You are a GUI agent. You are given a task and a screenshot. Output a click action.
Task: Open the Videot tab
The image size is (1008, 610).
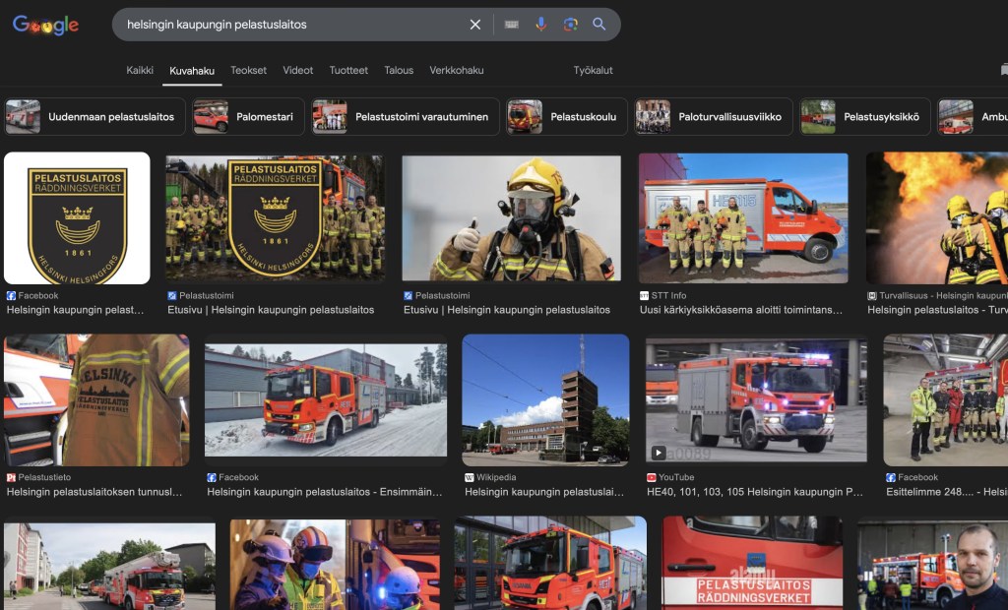tap(297, 70)
